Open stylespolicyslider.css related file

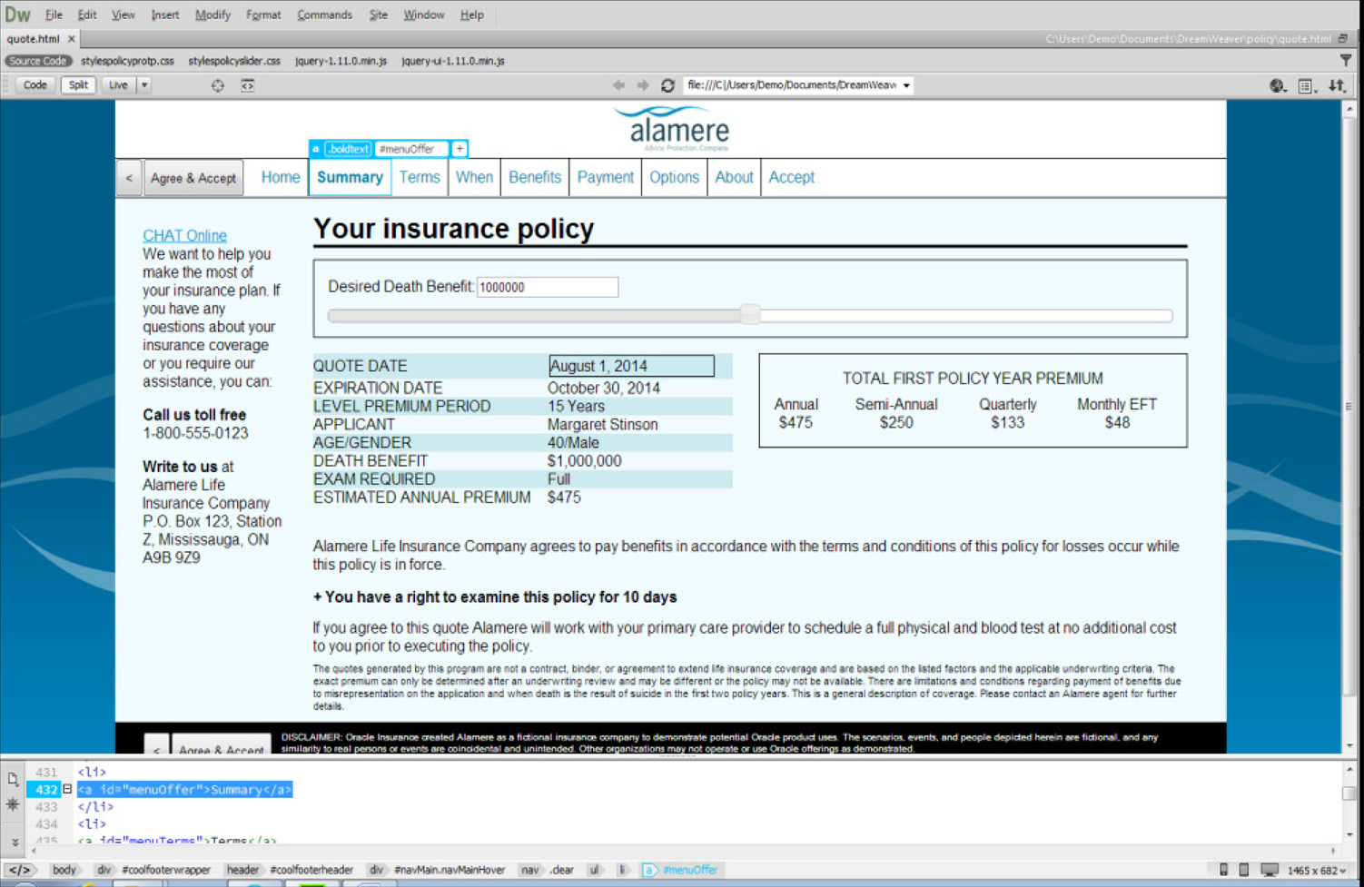point(234,61)
